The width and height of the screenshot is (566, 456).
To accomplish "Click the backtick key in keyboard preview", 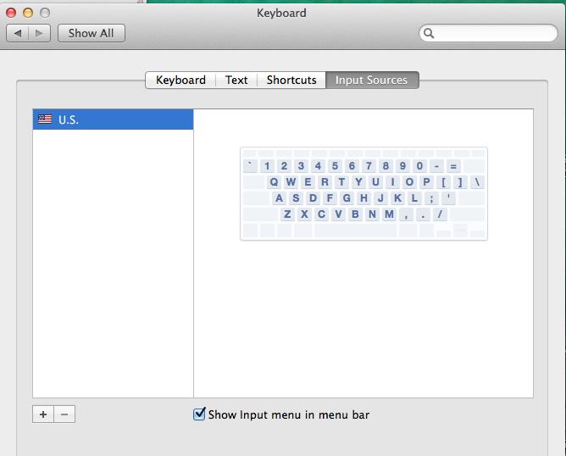I will pos(250,166).
